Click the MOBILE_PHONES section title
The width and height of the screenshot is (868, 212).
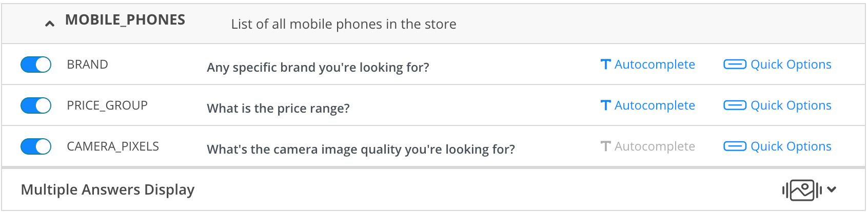tap(125, 20)
